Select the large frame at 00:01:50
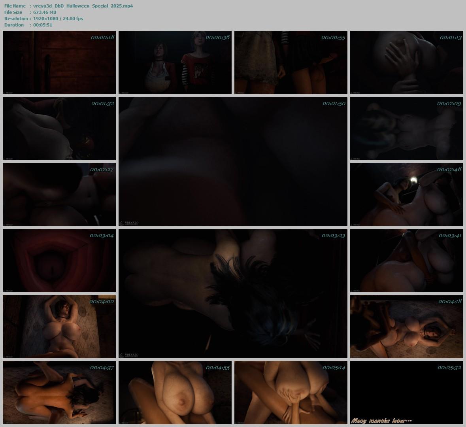Screen dimensions: 466x427 pos(233,161)
